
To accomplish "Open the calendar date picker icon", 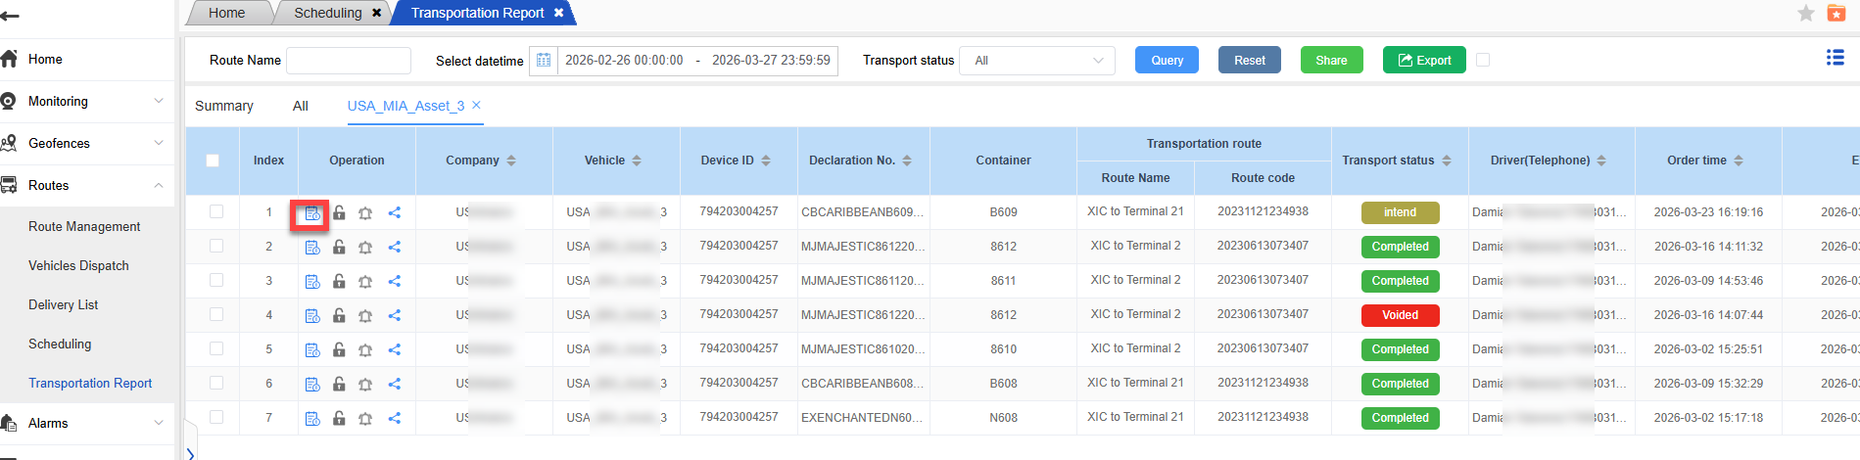I will pos(544,61).
